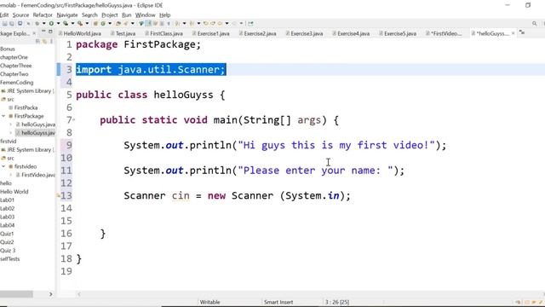Switch to the *FirstVideo editor tab

coord(444,33)
